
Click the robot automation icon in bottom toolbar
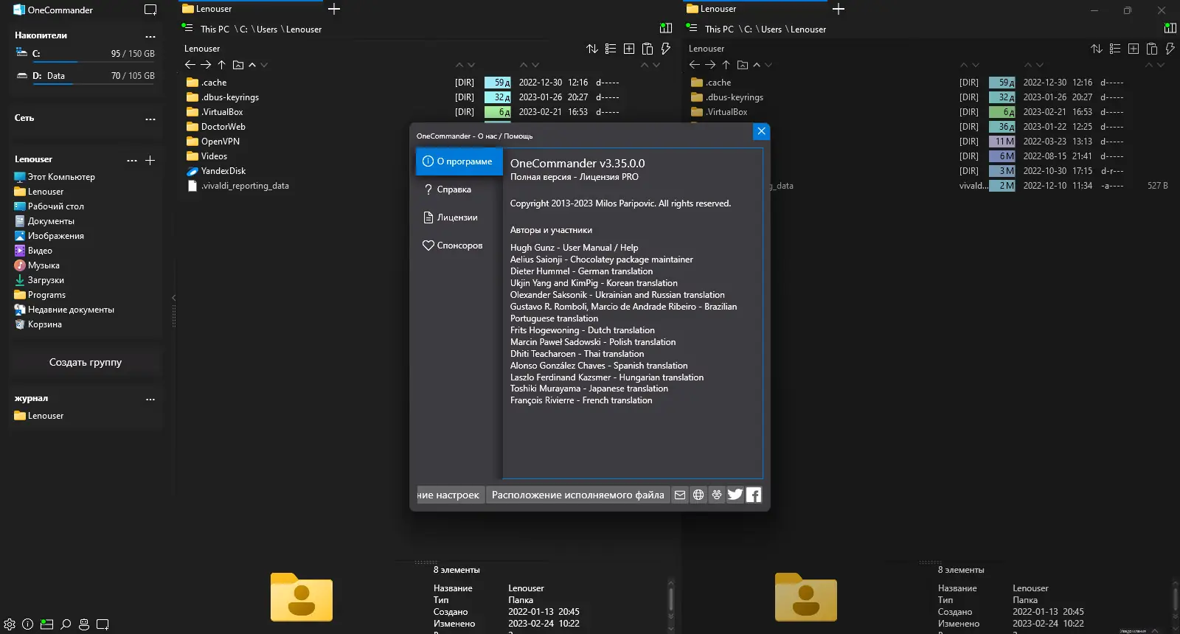(84, 624)
